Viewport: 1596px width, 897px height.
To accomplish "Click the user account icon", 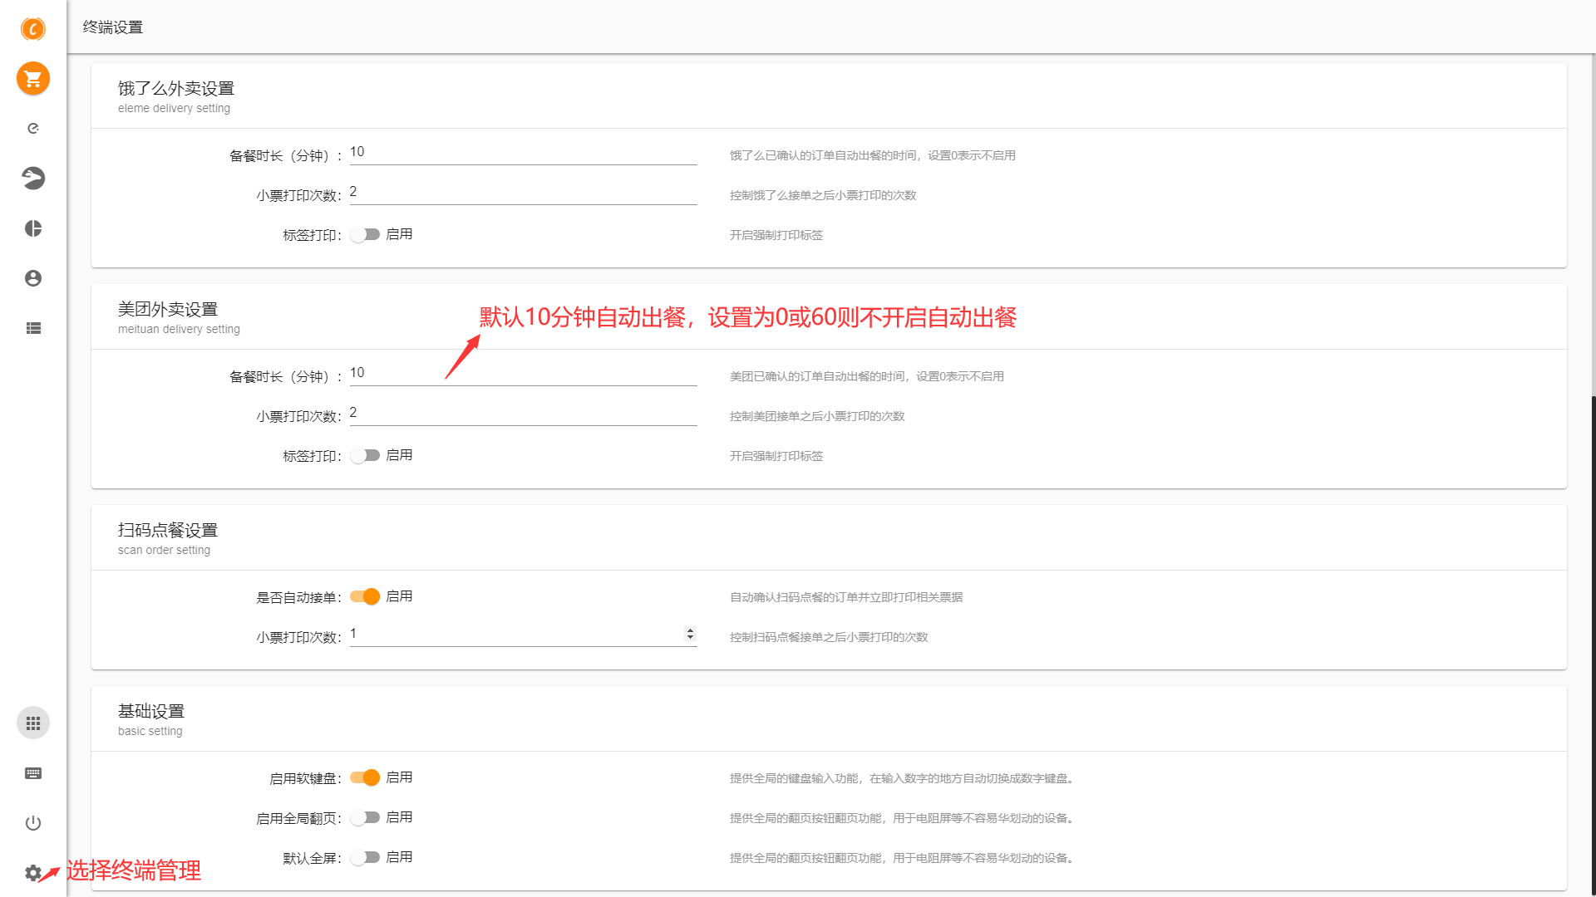I will pyautogui.click(x=33, y=278).
